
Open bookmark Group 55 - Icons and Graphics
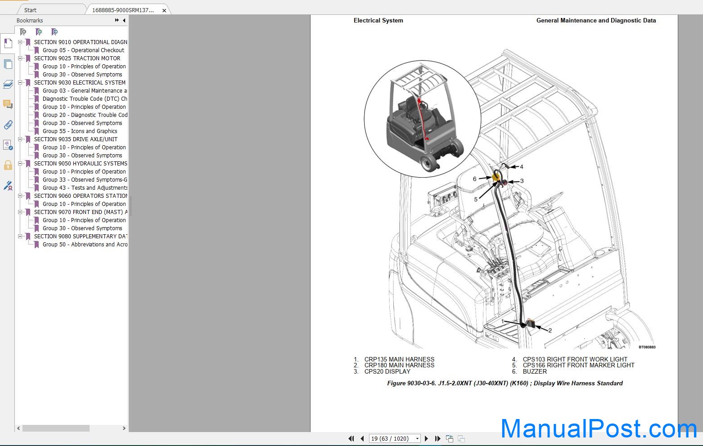pos(80,131)
